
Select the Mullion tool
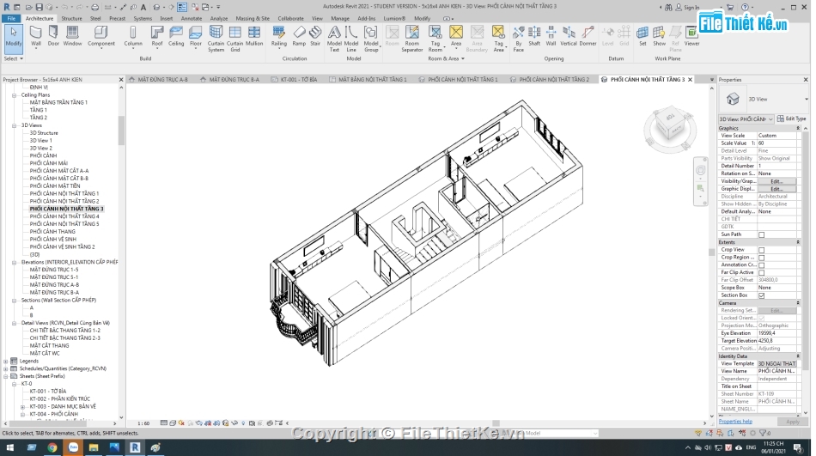254,36
